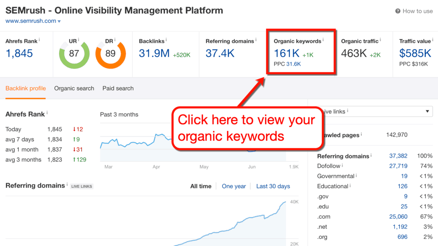Click the info icon beside Governmental

click(x=356, y=176)
